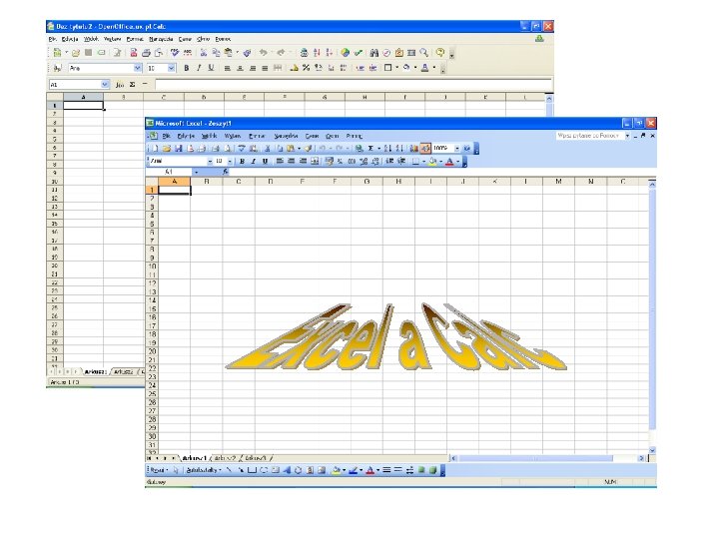This screenshot has width=719, height=539.
Task: Click Cut scissors icon in Excel toolbar
Action: (267, 149)
